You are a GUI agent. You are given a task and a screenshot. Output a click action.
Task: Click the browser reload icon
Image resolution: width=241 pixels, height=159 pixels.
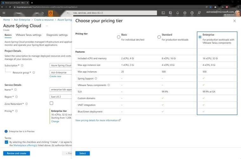coord(10,7)
